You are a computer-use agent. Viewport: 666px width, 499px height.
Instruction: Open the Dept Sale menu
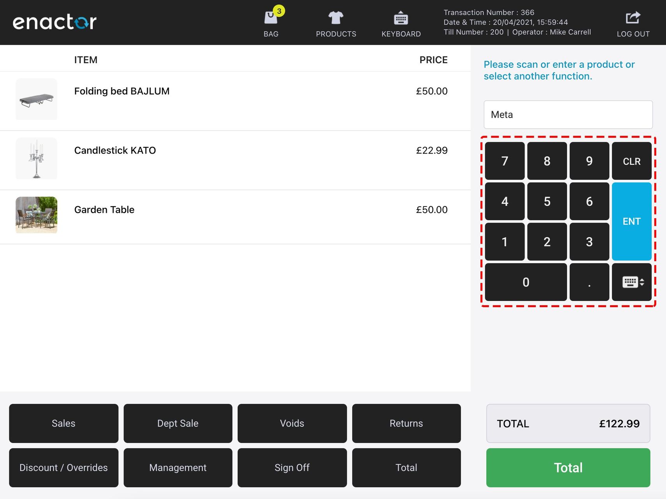[178, 423]
